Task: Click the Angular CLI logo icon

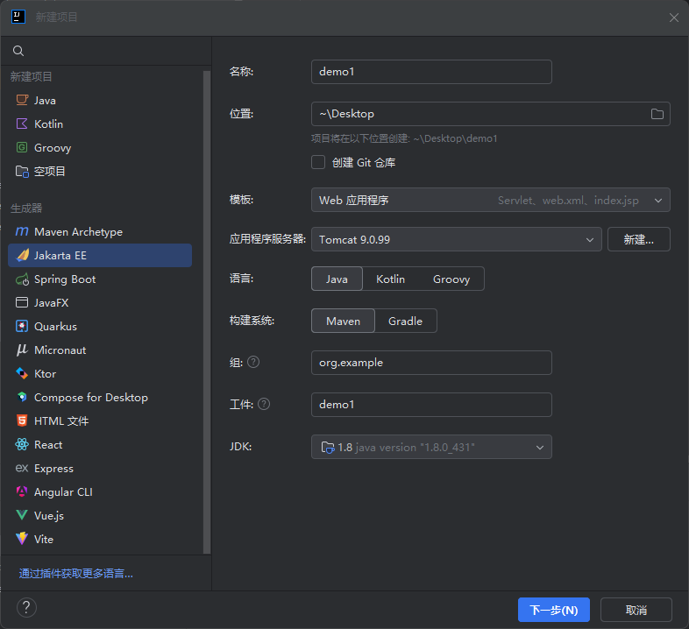Action: (x=22, y=491)
